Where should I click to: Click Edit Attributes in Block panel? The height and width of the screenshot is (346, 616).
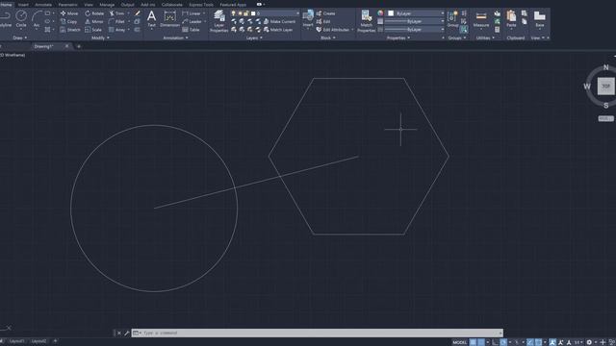click(x=332, y=30)
